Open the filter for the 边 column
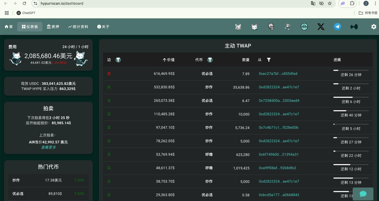Screen dimensions: 379x201 pos(118,60)
